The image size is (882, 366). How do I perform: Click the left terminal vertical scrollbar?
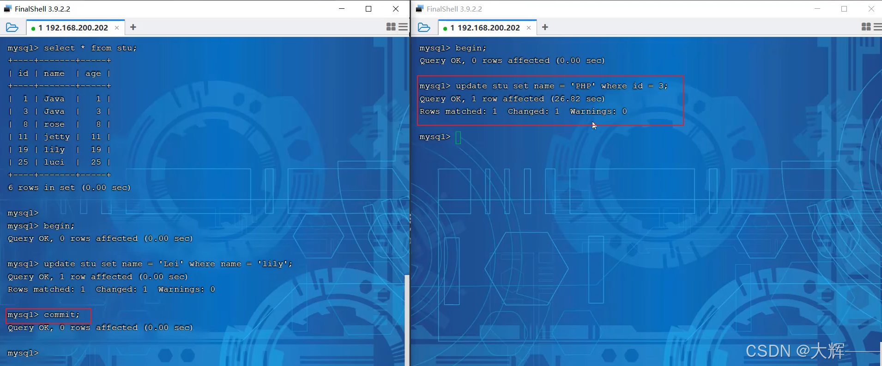point(407,320)
